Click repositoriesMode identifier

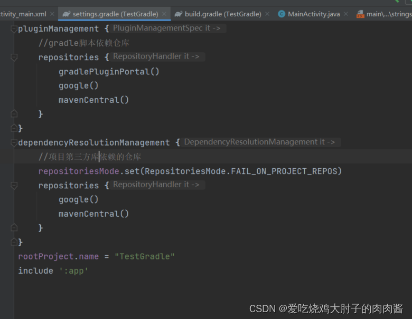79,171
